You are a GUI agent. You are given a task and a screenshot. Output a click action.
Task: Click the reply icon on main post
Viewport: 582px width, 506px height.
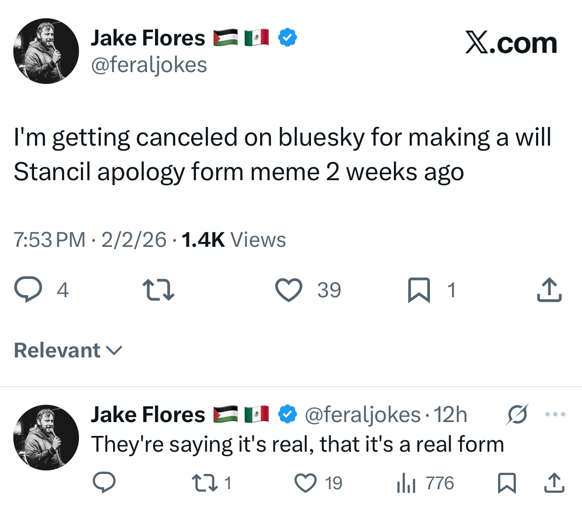pos(30,290)
